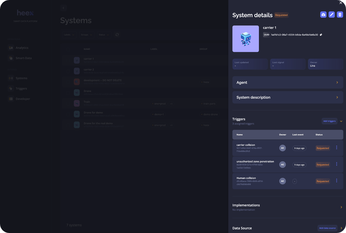The height and width of the screenshot is (233, 346).
Task: Open Smart-Data in the sidebar
Action: click(20, 58)
